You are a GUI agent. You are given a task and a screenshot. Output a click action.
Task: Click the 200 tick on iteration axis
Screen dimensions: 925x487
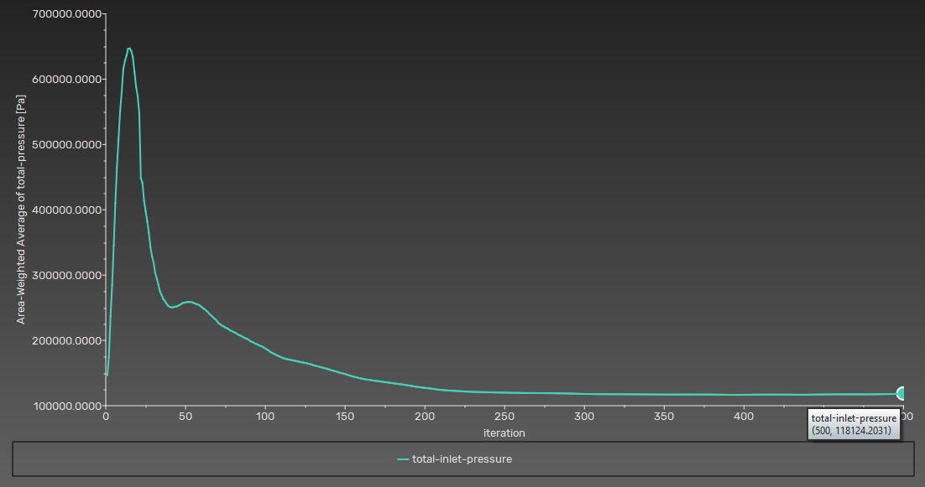[x=425, y=417]
